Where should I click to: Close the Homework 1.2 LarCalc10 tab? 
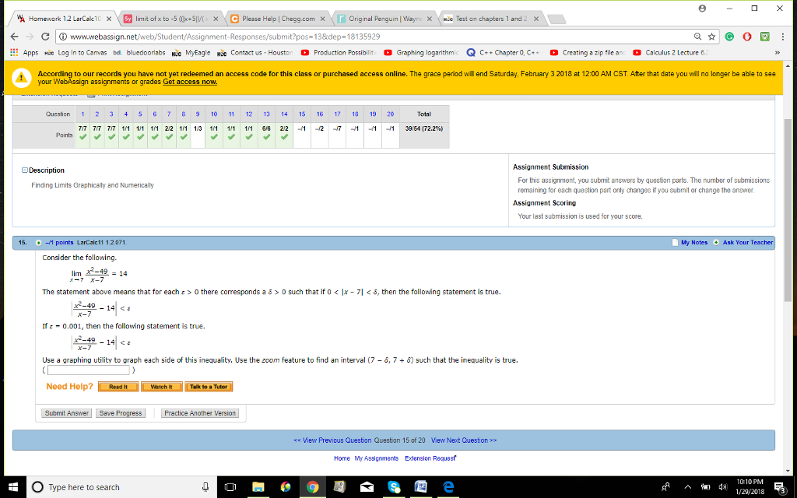[x=109, y=19]
